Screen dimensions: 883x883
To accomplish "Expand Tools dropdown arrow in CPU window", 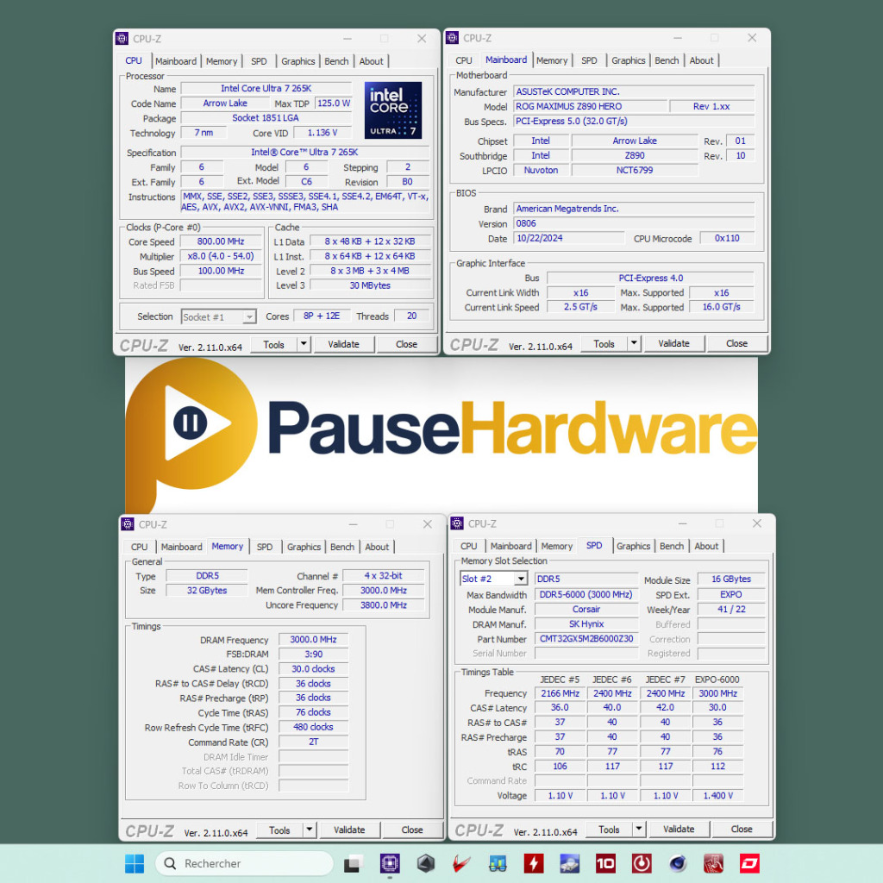I will point(304,344).
